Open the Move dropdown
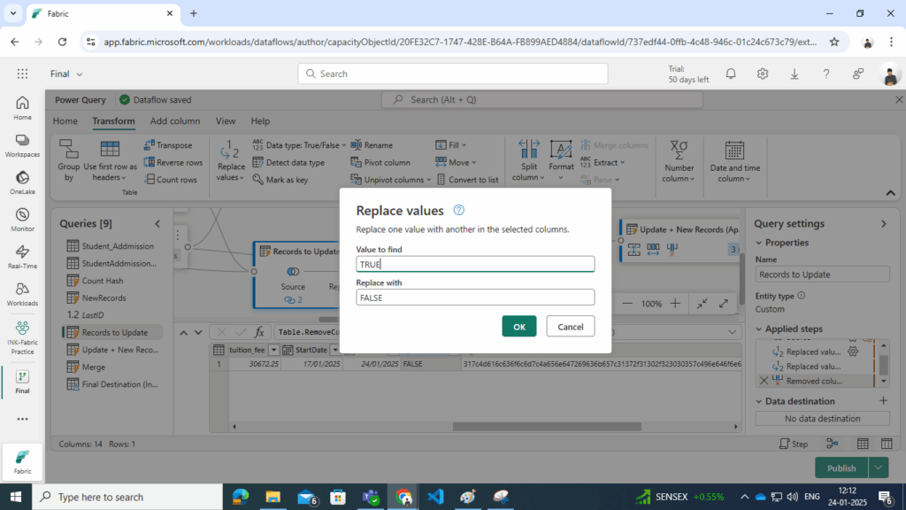Image resolution: width=906 pixels, height=510 pixels. click(x=456, y=163)
